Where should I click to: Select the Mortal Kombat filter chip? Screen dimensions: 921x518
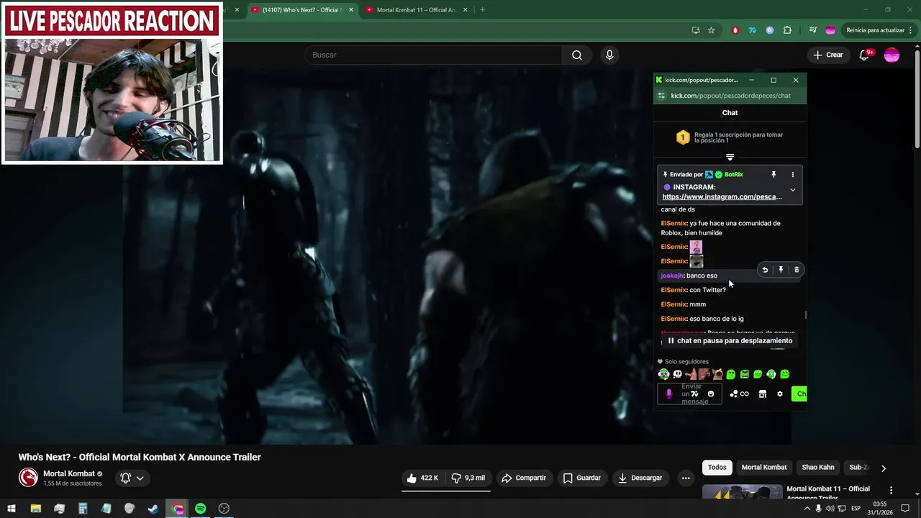tap(764, 468)
